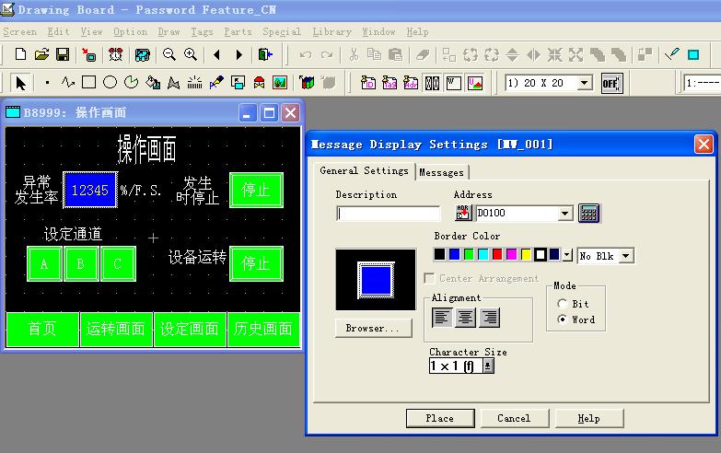Click the zoom in magnifier icon
Image resolution: width=721 pixels, height=453 pixels.
[191, 55]
